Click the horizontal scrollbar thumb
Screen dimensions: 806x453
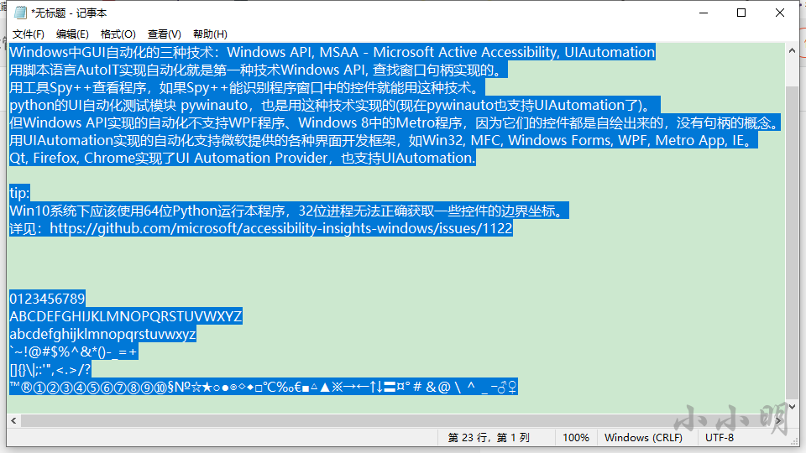(395, 420)
